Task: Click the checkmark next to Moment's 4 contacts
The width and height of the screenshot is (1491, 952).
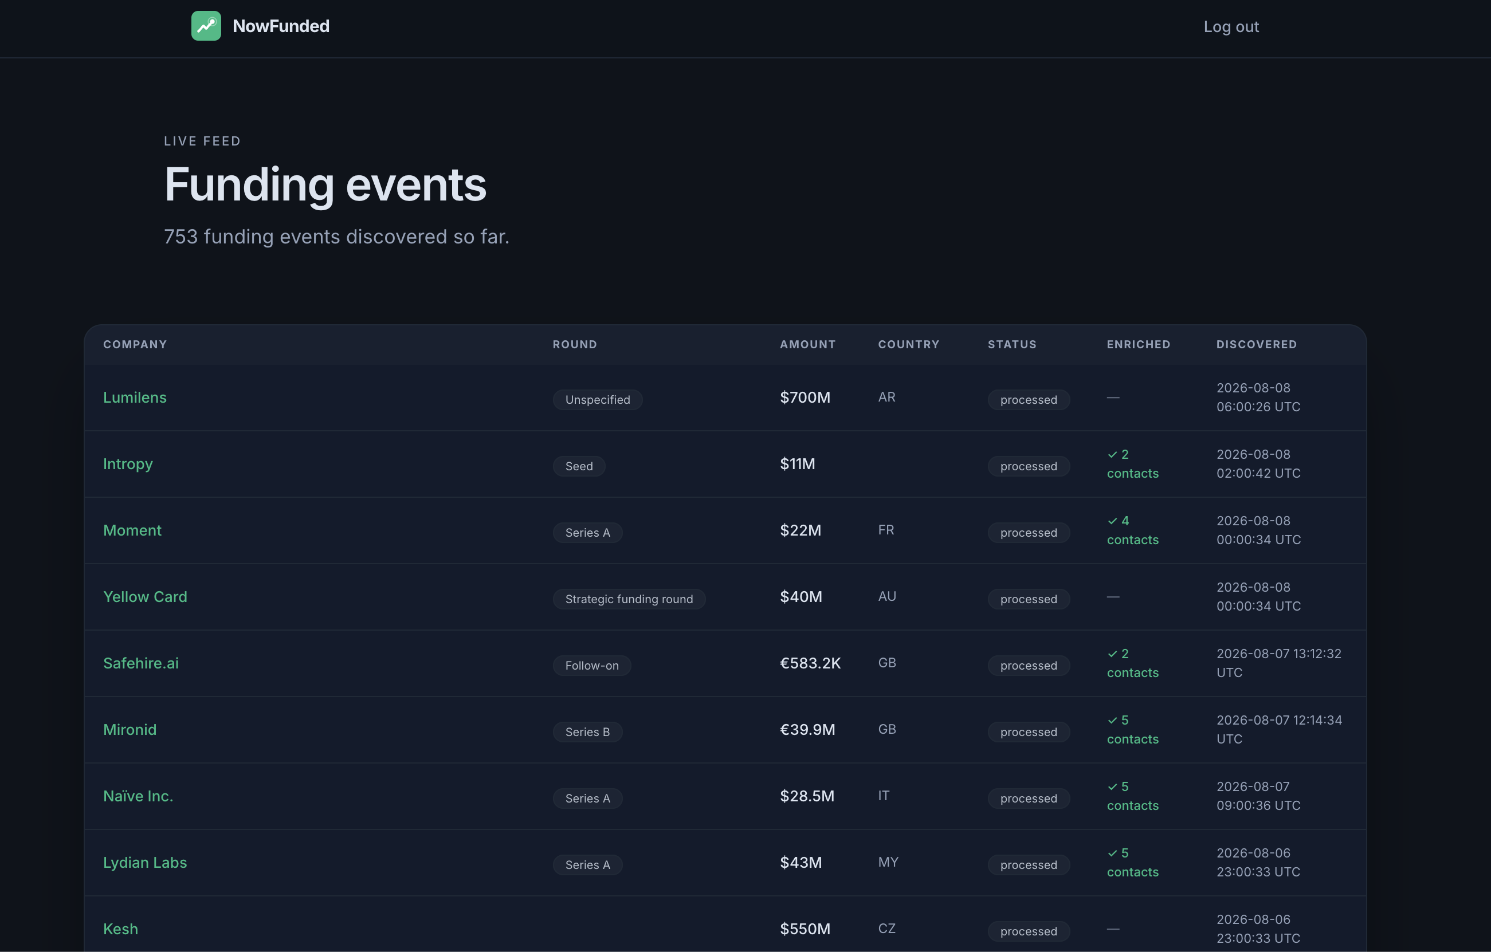Action: 1113,521
